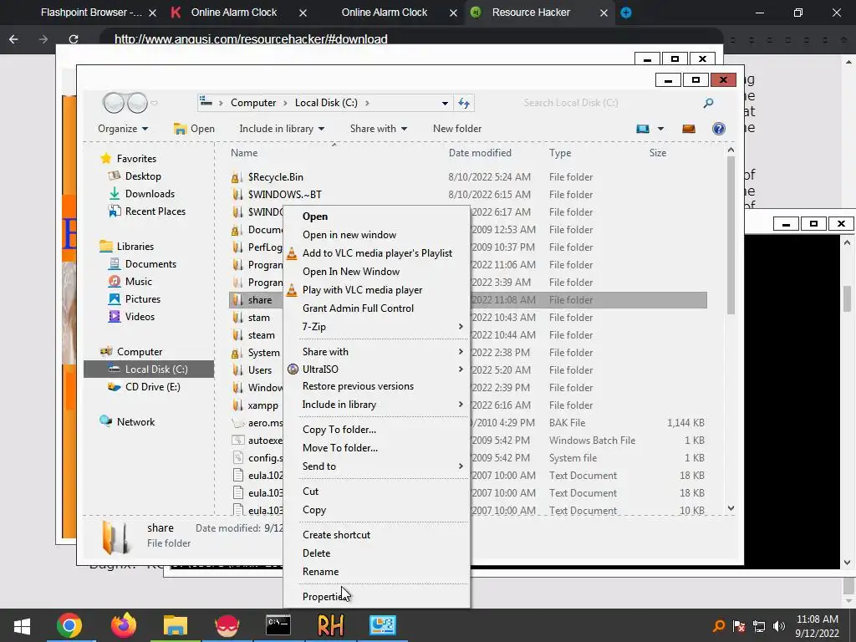Screen dimensions: 856x642
Task: Click the taskbar search magnifier
Action: click(x=719, y=626)
